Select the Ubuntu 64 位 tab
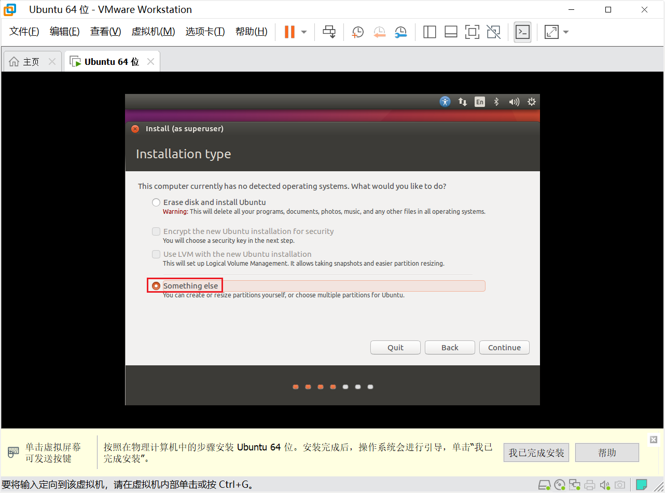Image resolution: width=665 pixels, height=493 pixels. pyautogui.click(x=112, y=62)
